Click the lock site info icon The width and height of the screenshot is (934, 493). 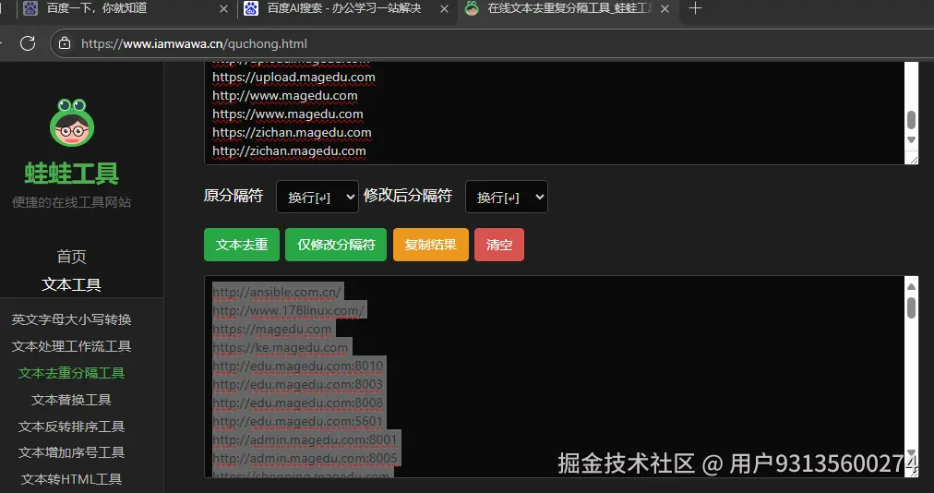(65, 43)
